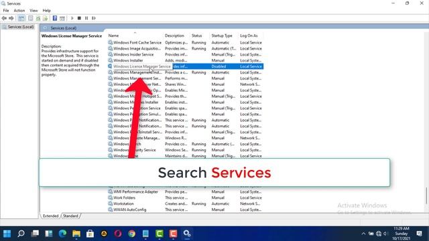
Task: Open Task View on the taskbar
Action: 35,234
